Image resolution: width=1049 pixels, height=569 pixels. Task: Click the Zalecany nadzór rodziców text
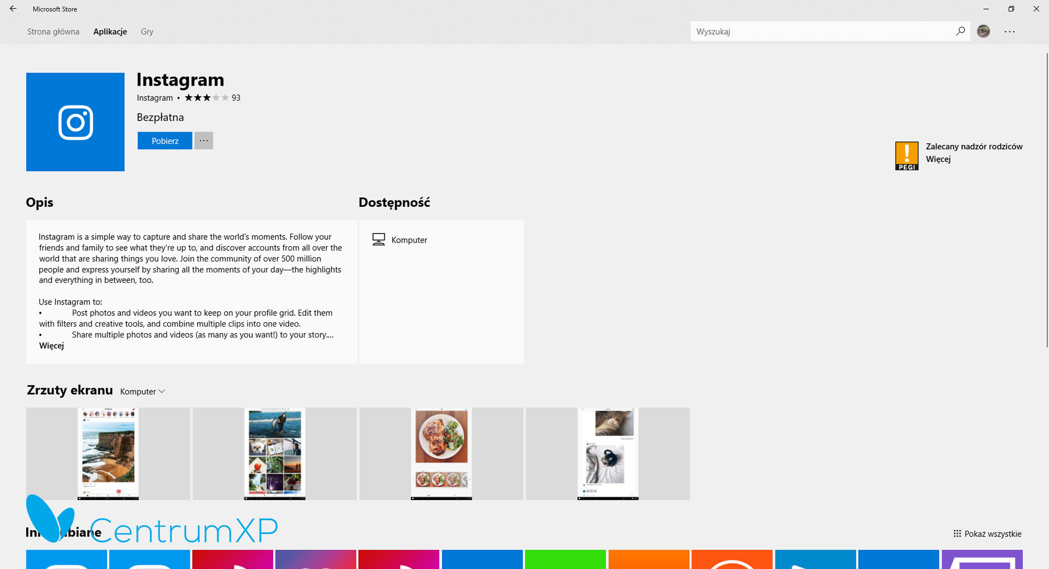[x=974, y=146]
